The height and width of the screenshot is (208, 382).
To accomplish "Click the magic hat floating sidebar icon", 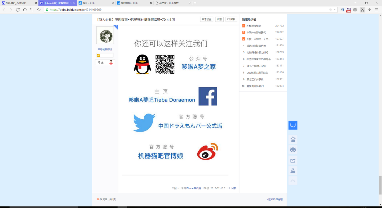I will tap(293, 139).
